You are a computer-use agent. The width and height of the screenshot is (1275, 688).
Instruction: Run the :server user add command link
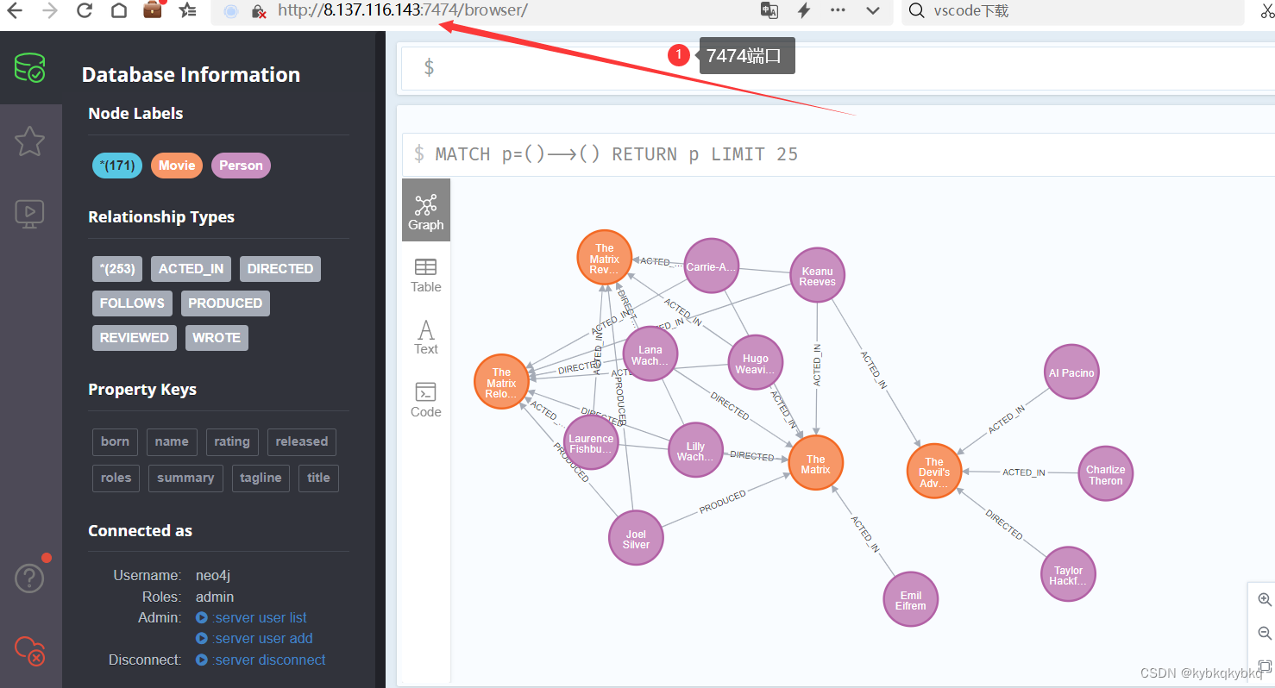tap(261, 638)
